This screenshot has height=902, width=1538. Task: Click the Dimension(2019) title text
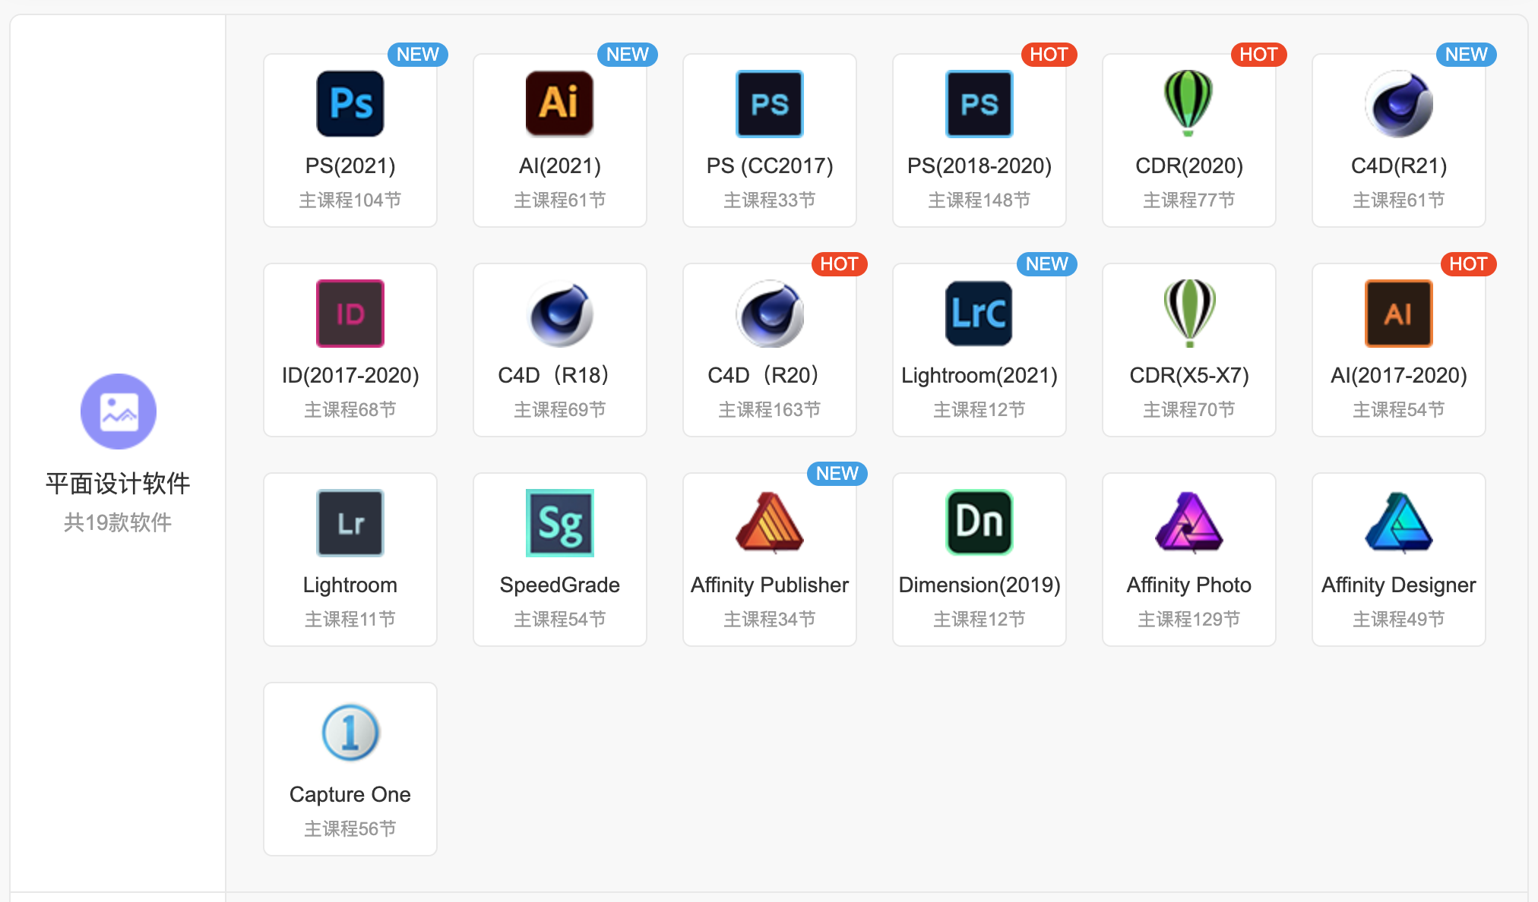point(979,585)
